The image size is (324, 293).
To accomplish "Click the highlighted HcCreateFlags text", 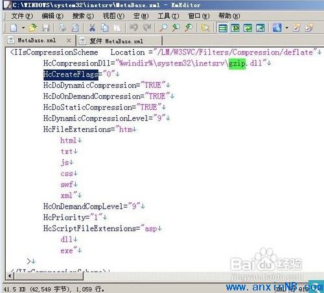I will pos(71,74).
